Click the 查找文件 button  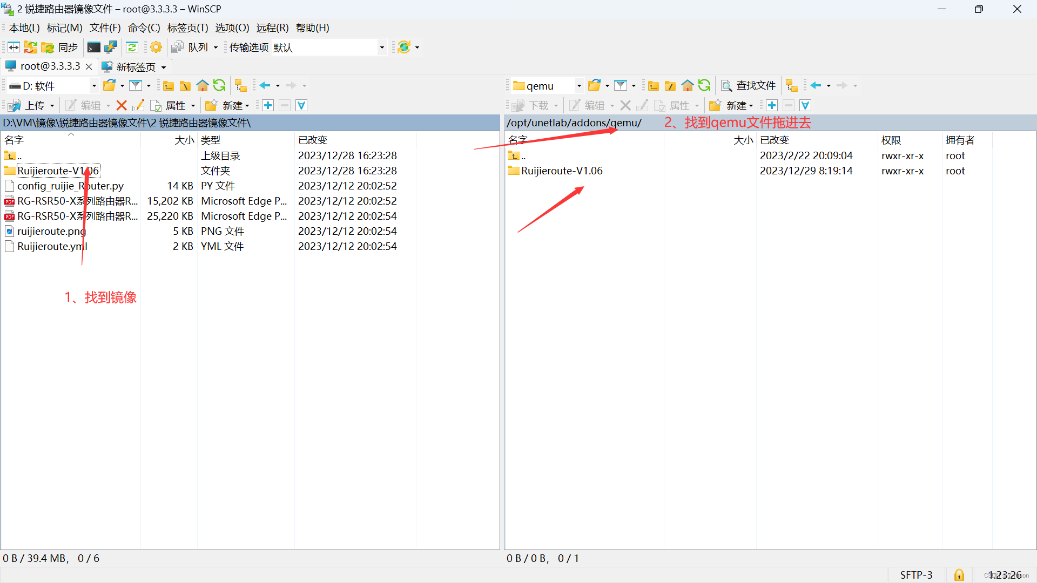(x=749, y=85)
